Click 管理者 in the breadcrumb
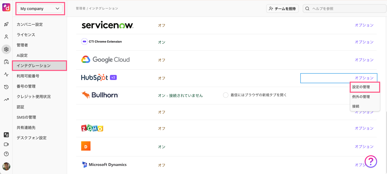Viewport: 387px width, 174px height. click(81, 9)
